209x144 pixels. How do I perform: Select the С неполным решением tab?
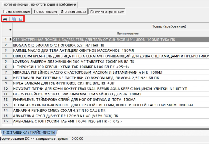(107, 12)
